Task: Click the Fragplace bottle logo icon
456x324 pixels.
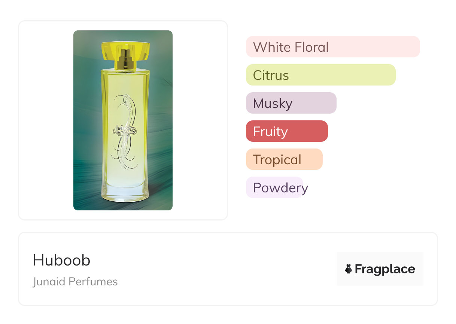Action: click(x=349, y=269)
